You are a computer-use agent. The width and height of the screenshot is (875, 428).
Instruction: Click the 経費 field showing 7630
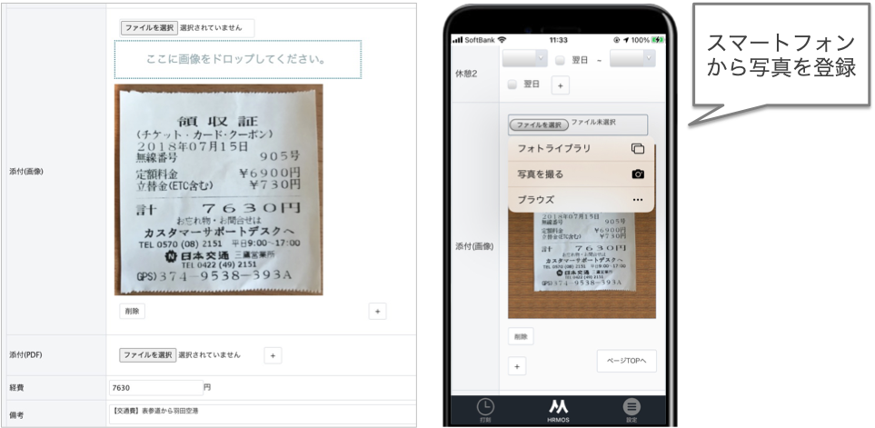pyautogui.click(x=154, y=387)
